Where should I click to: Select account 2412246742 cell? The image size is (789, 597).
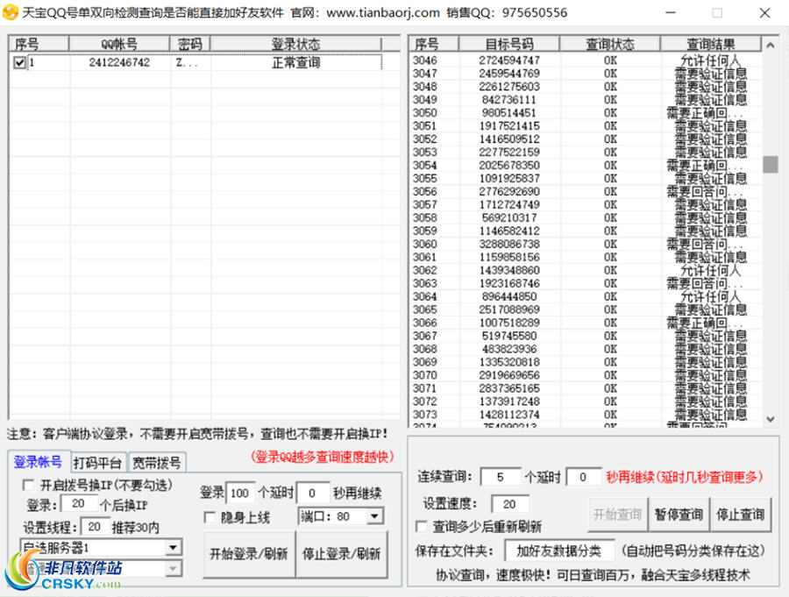point(119,62)
